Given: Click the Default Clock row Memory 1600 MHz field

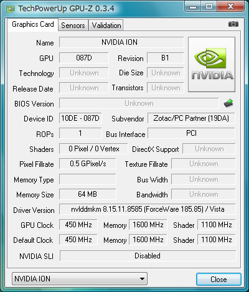Looking at the screenshot, I should point(148,240).
